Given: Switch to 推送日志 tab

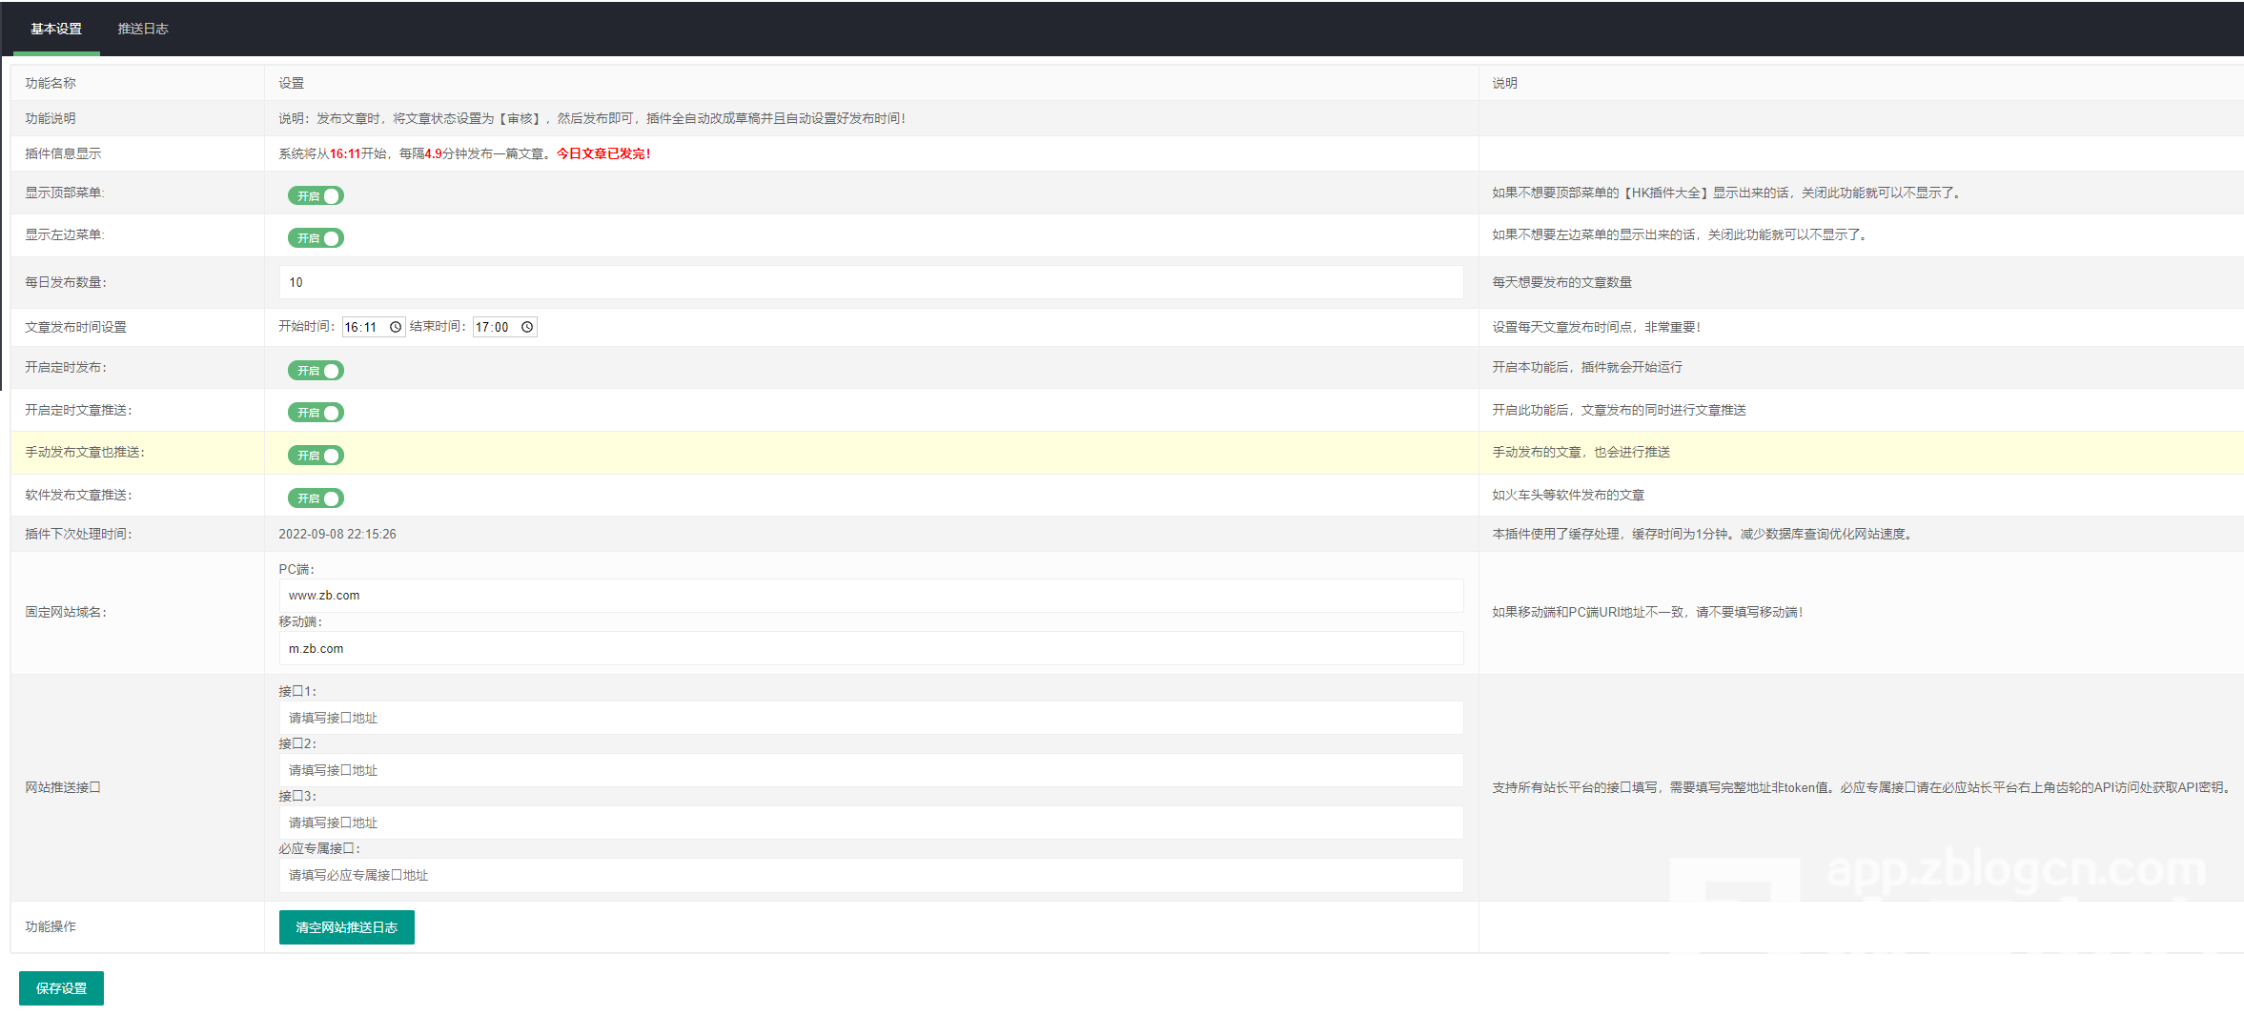Looking at the screenshot, I should 143,29.
